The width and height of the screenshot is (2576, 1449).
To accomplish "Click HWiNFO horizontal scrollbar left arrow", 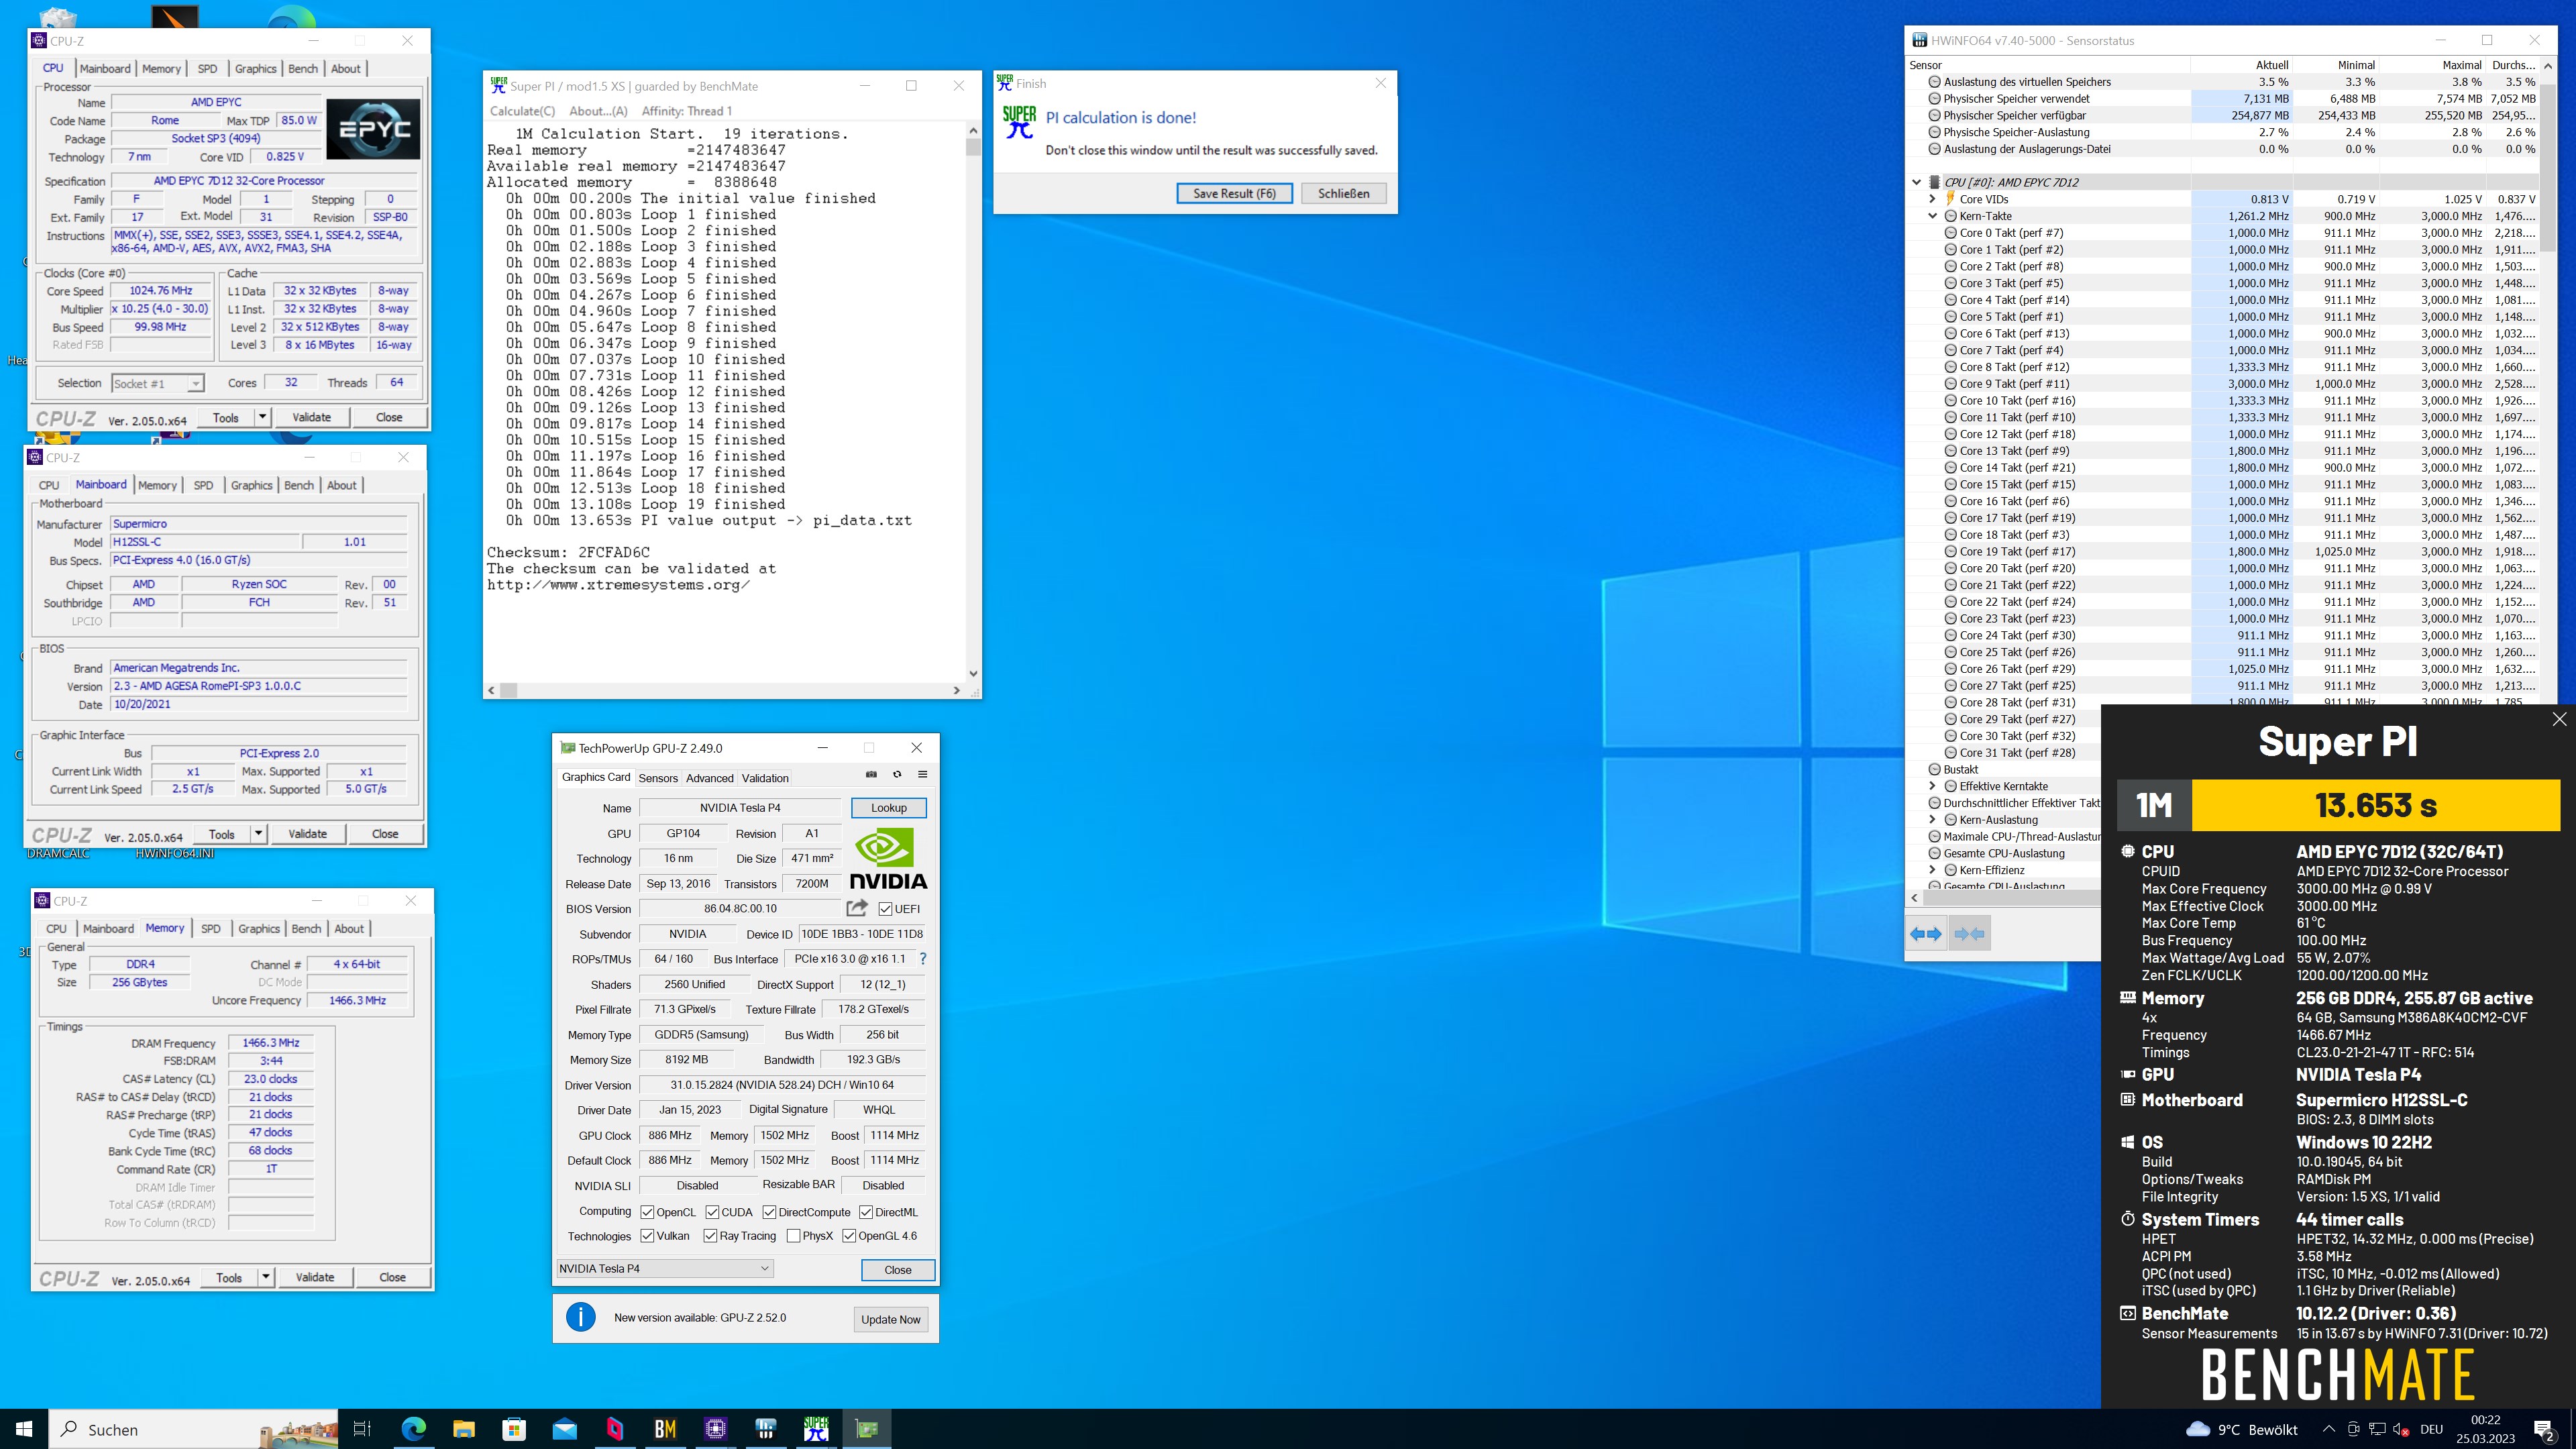I will (x=1914, y=898).
